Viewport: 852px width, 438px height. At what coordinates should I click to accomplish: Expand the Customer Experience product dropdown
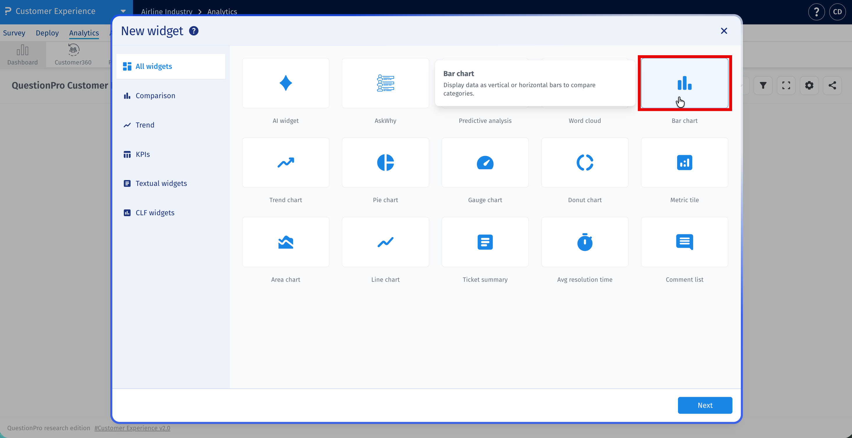(123, 11)
